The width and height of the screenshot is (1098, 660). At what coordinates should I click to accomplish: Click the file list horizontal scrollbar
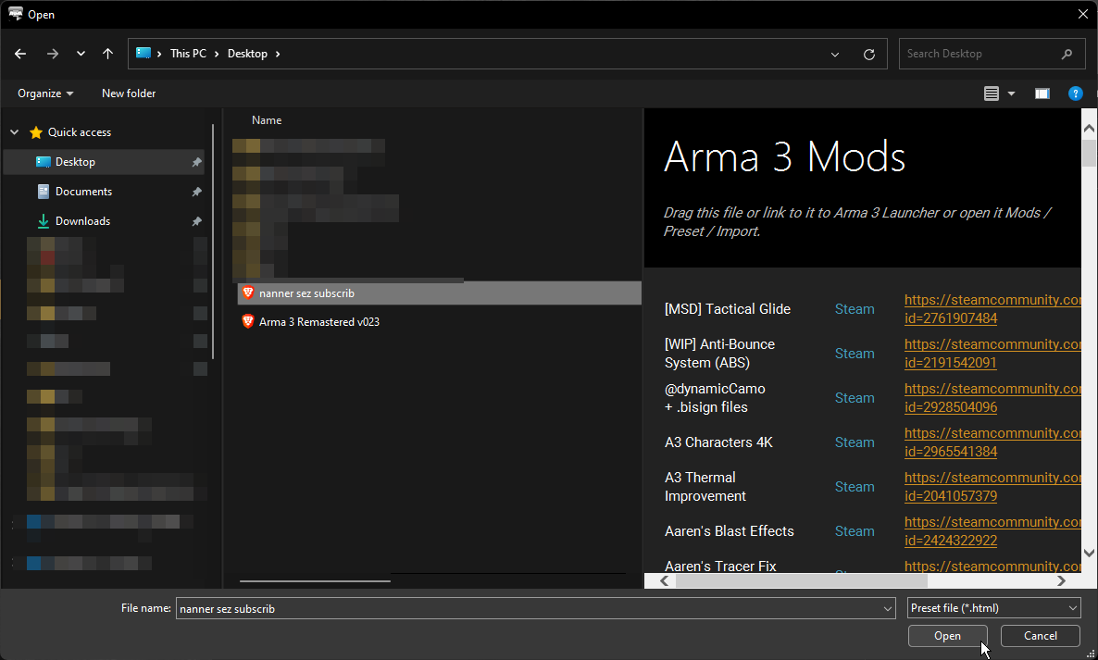(315, 581)
